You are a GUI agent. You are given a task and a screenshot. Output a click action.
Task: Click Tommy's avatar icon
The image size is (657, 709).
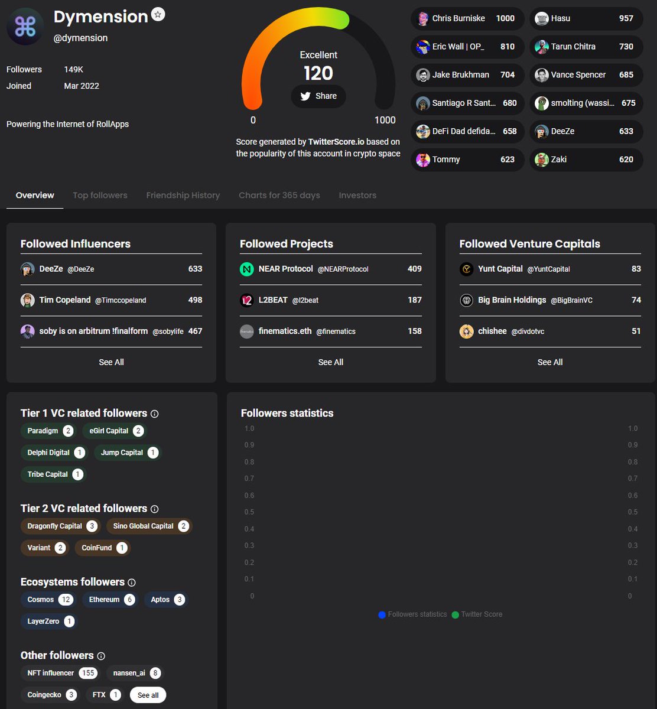pos(423,160)
